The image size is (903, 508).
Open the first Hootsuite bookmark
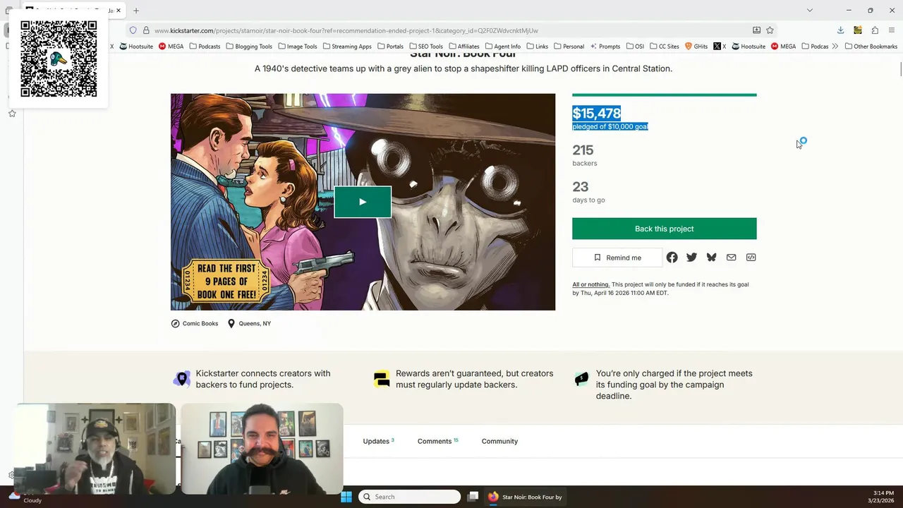(x=136, y=47)
